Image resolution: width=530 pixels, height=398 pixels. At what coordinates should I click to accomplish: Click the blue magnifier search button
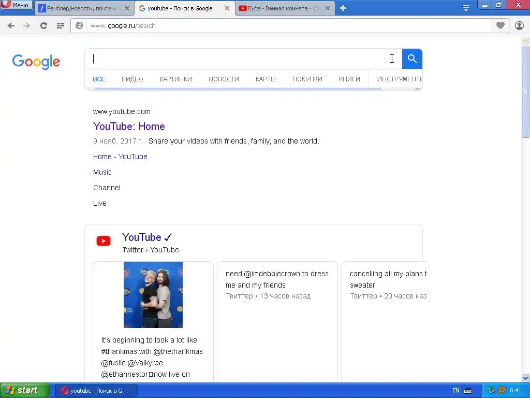[x=412, y=59]
